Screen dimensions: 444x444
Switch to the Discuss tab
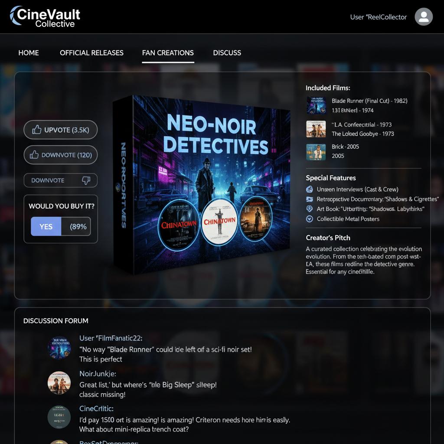click(x=227, y=53)
